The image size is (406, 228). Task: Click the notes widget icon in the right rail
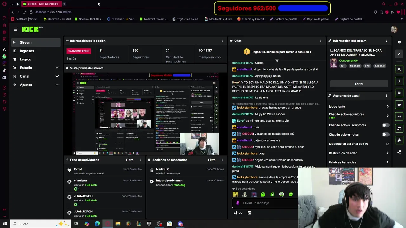click(399, 93)
